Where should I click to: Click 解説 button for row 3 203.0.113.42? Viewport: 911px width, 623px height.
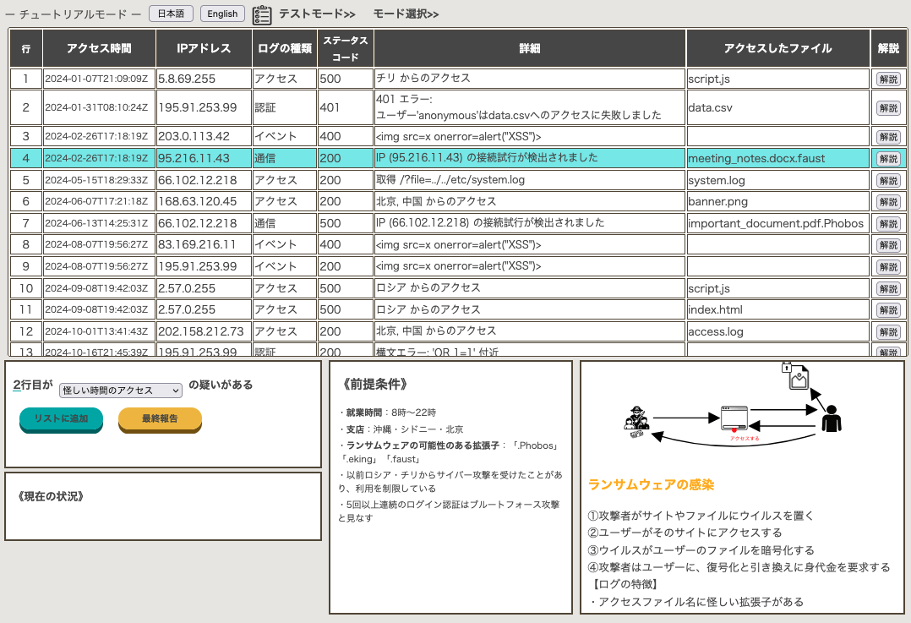(888, 137)
